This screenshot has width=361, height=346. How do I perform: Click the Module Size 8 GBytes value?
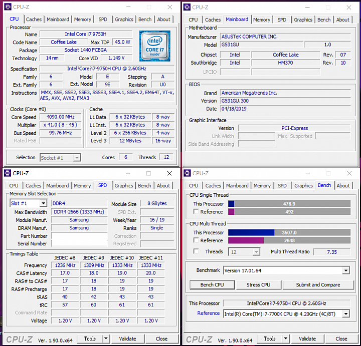click(157, 203)
